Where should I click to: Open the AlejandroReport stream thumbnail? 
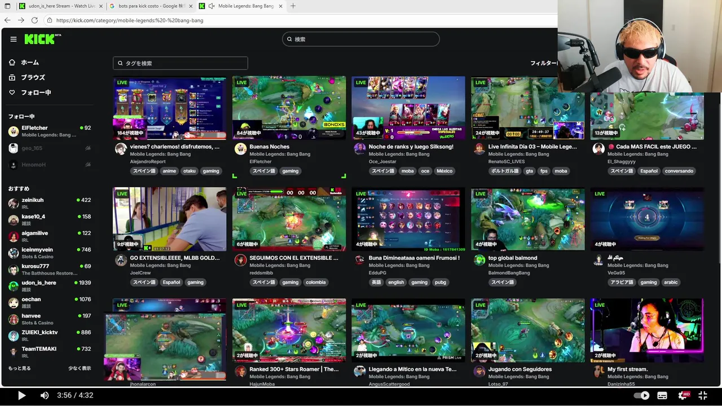170,108
